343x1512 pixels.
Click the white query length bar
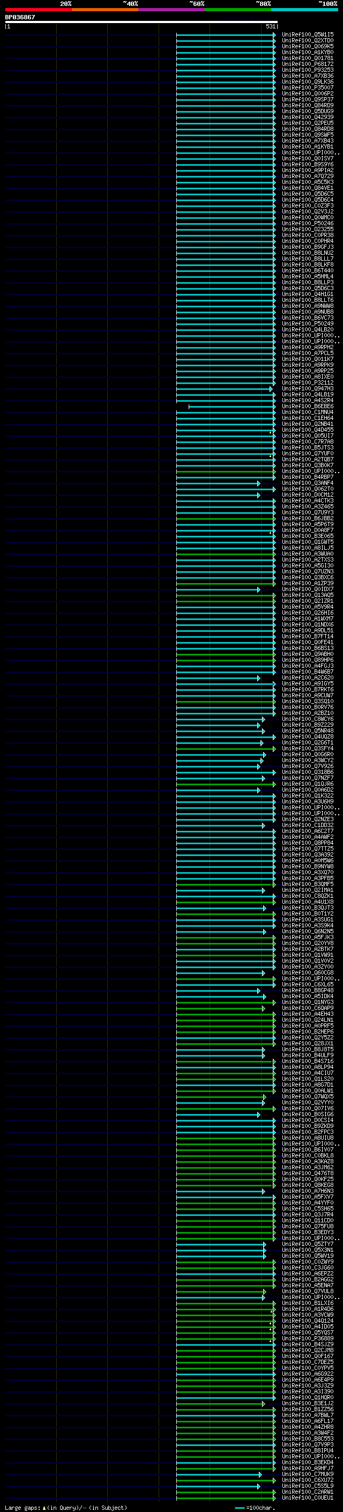[x=141, y=23]
